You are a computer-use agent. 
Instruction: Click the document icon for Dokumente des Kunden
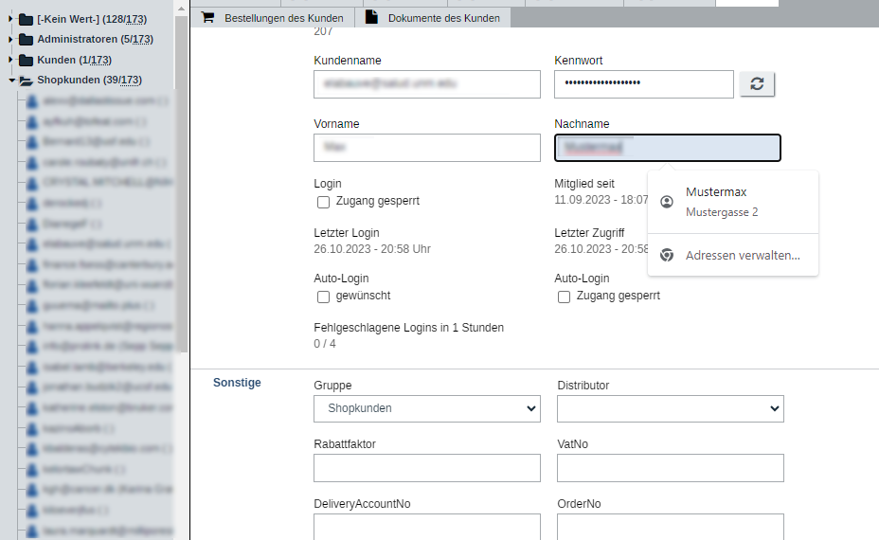pos(371,17)
